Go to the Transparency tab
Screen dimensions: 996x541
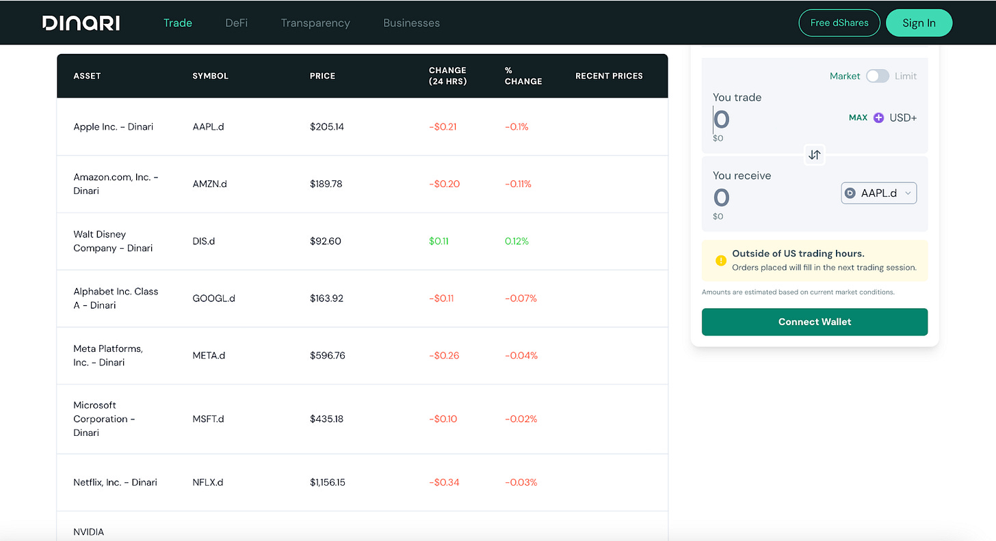tap(315, 23)
